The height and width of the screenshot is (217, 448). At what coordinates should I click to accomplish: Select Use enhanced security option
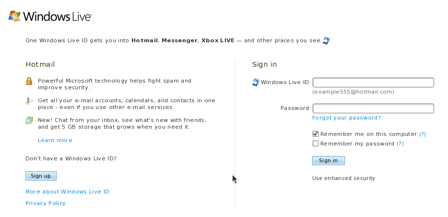click(344, 178)
